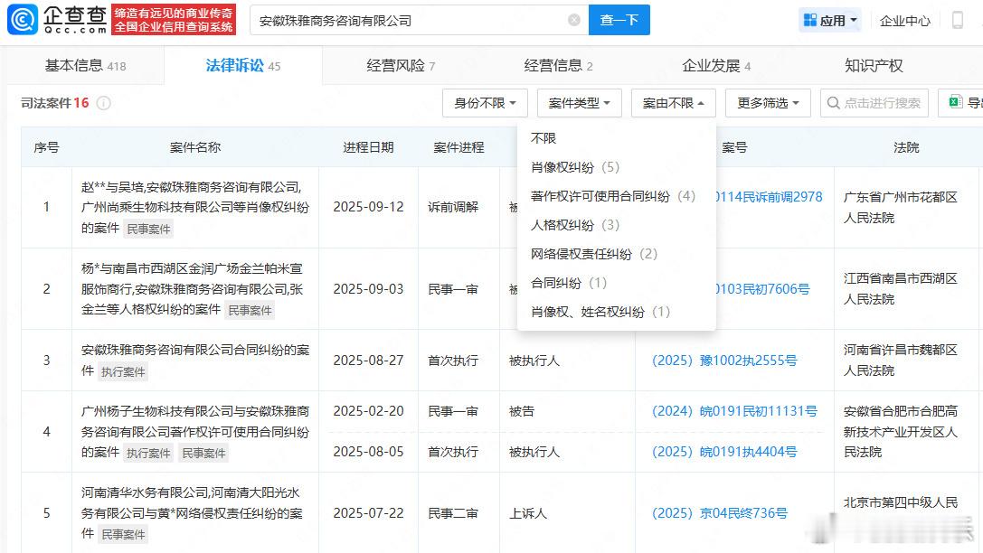Click court 广东省广州市花都区人民法院

click(x=900, y=207)
